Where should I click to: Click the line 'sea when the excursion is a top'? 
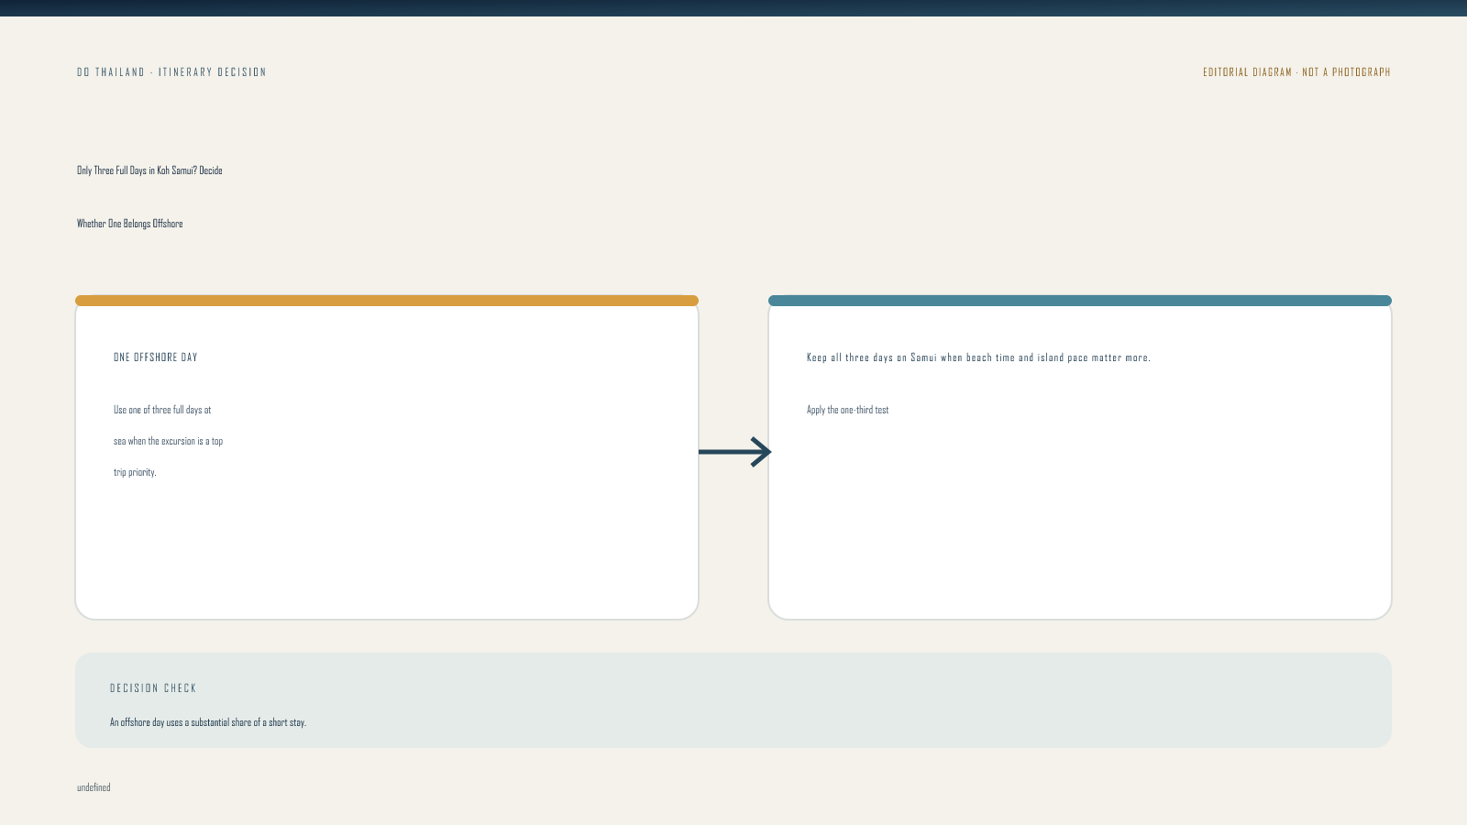[168, 441]
